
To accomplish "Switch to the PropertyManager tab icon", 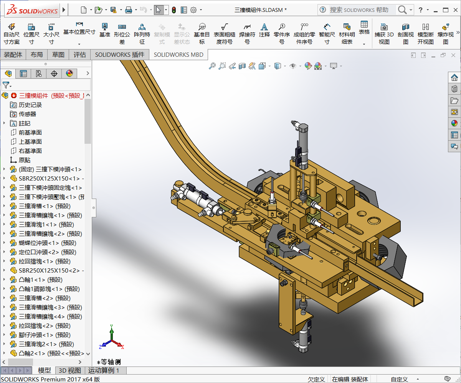I will click(x=23, y=73).
